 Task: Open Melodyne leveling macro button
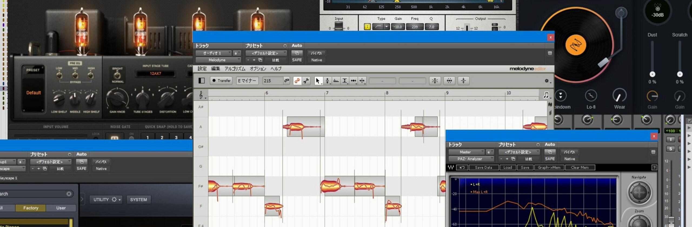coord(463,81)
